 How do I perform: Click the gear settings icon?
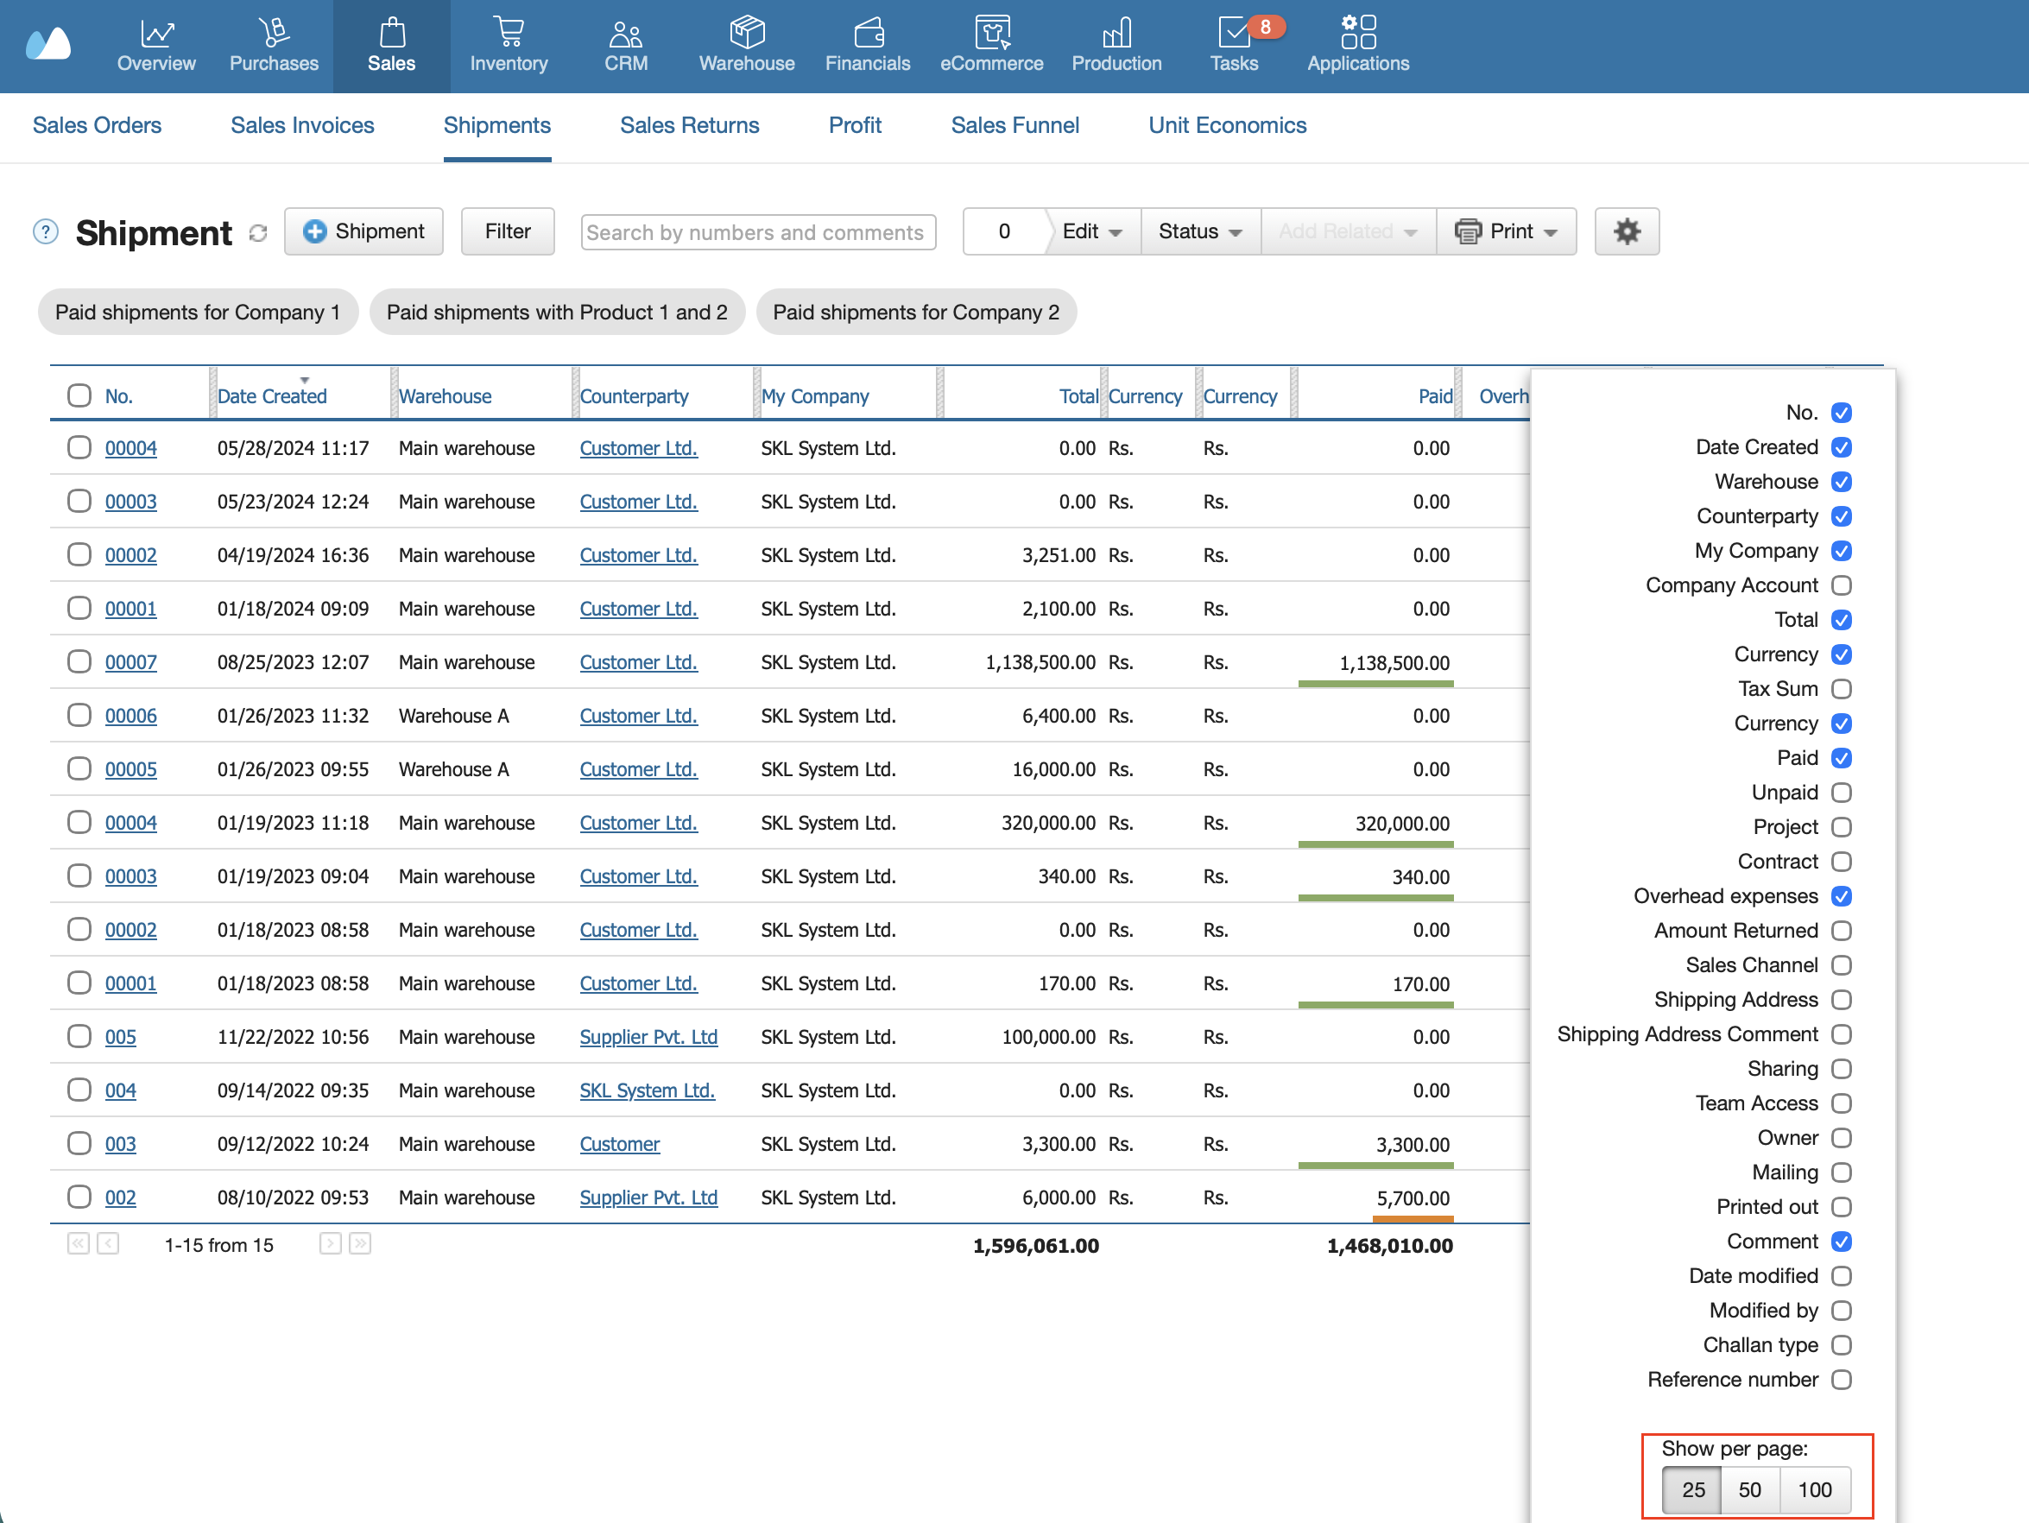[x=1627, y=231]
